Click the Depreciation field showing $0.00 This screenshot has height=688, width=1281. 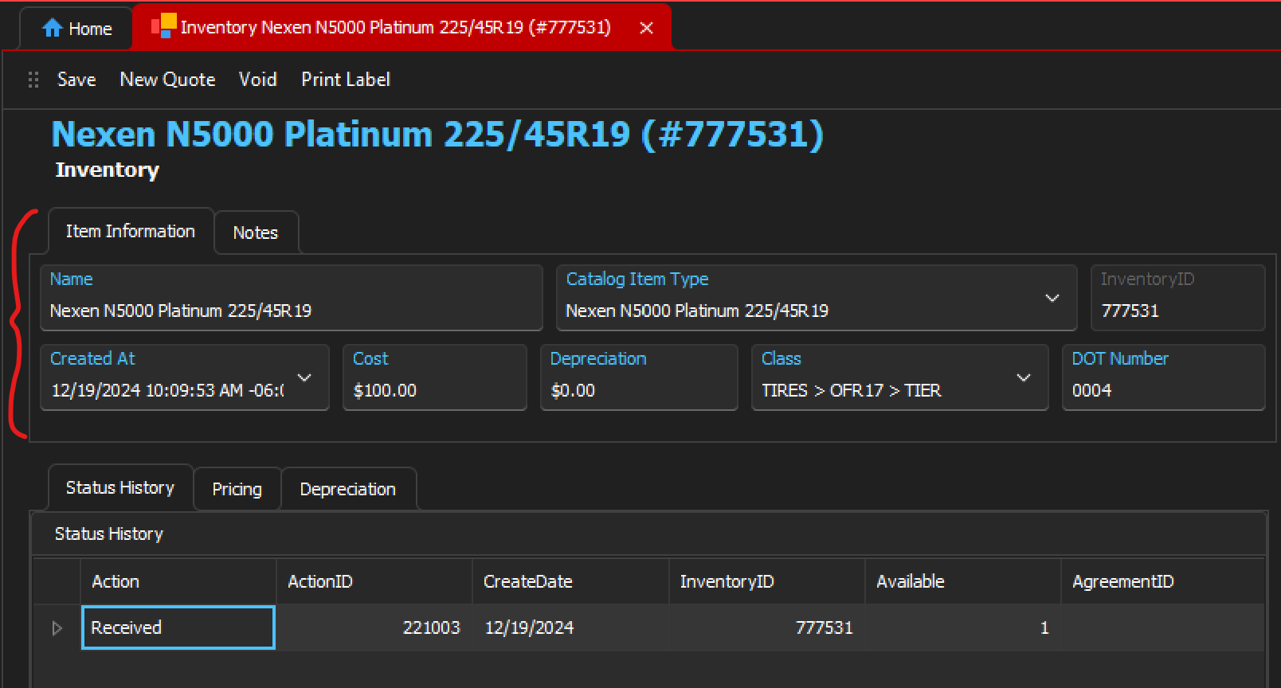click(639, 377)
